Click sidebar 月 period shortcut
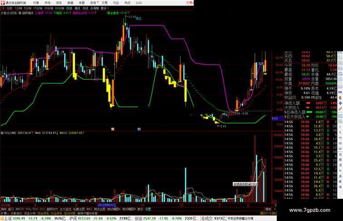This screenshot has width=343, height=221. point(340,165)
